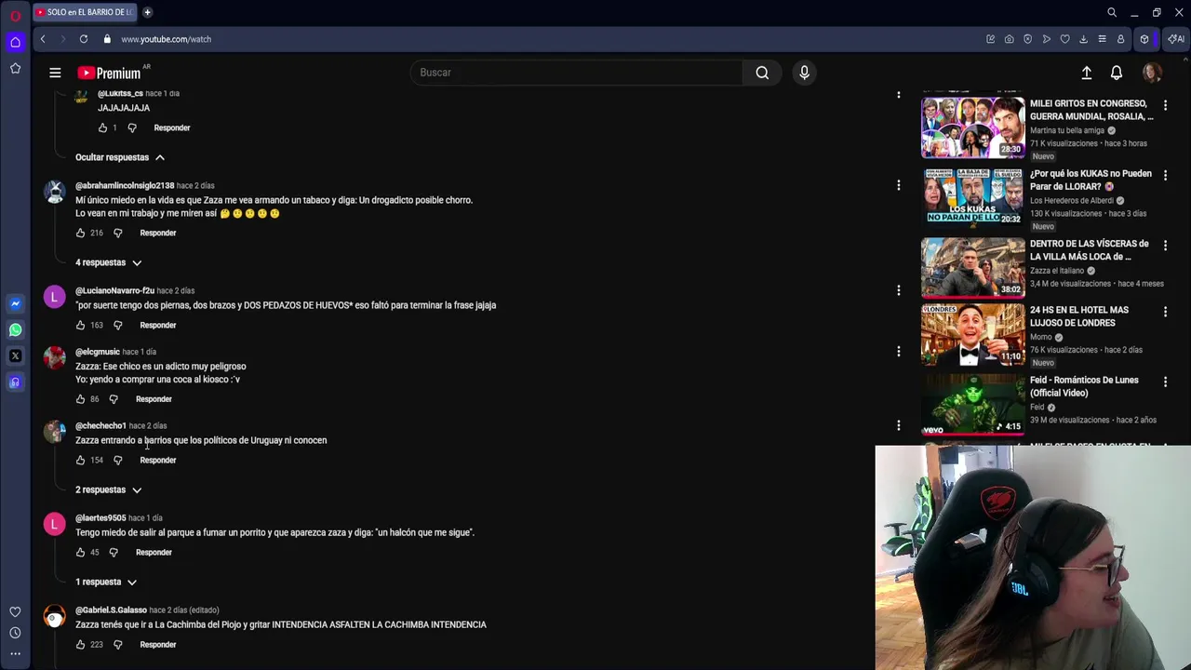The height and width of the screenshot is (670, 1191).
Task: Open the player arrow icon in toolbar
Action: (1047, 39)
